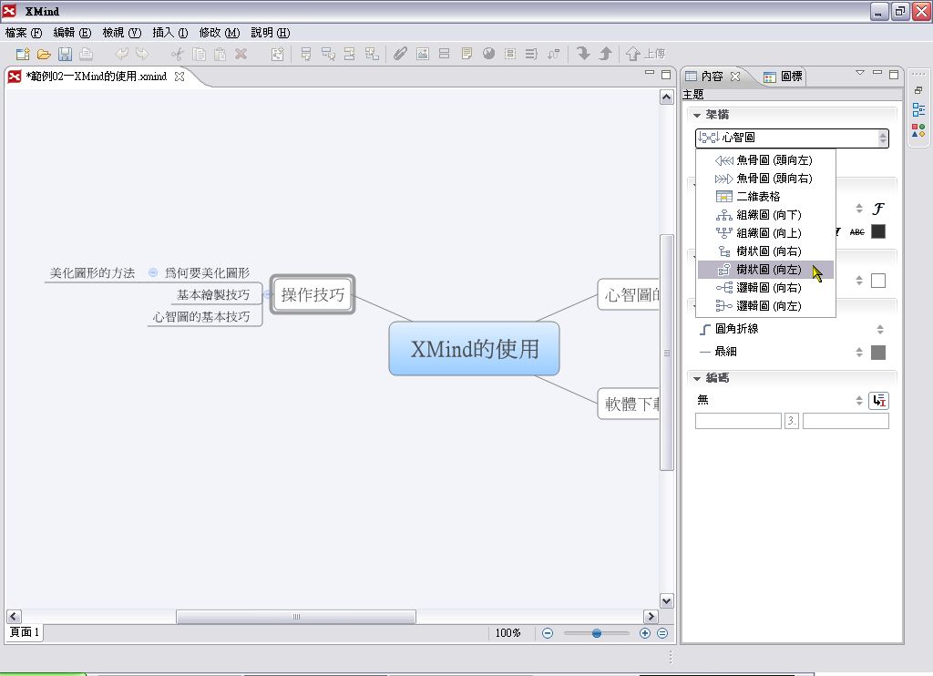The height and width of the screenshot is (676, 933).
Task: Add relationship toolbar icon
Action: [553, 54]
